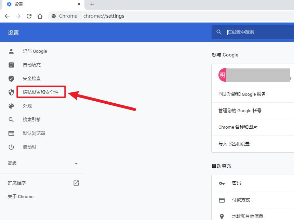Viewport: 294px width, 220px height.
Task: Select the 外观 palette icon
Action: [11, 106]
